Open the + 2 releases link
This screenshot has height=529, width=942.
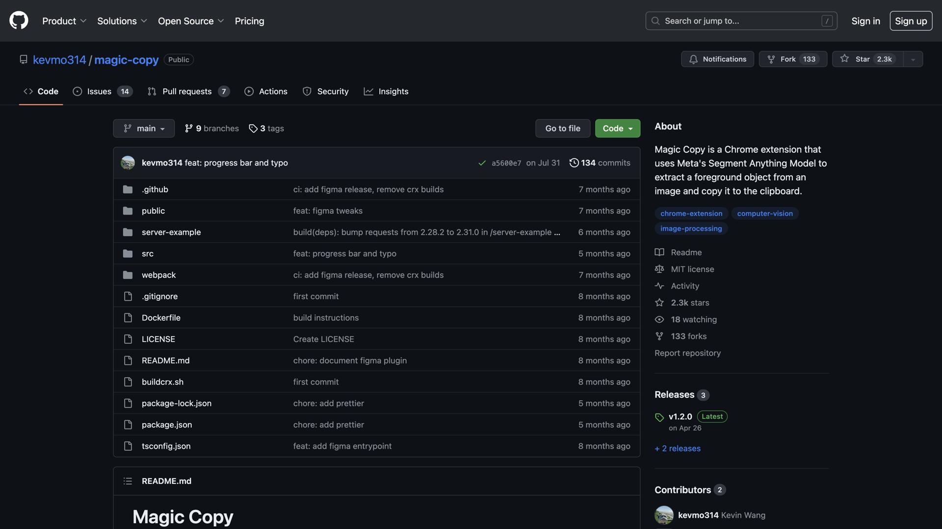click(x=677, y=448)
